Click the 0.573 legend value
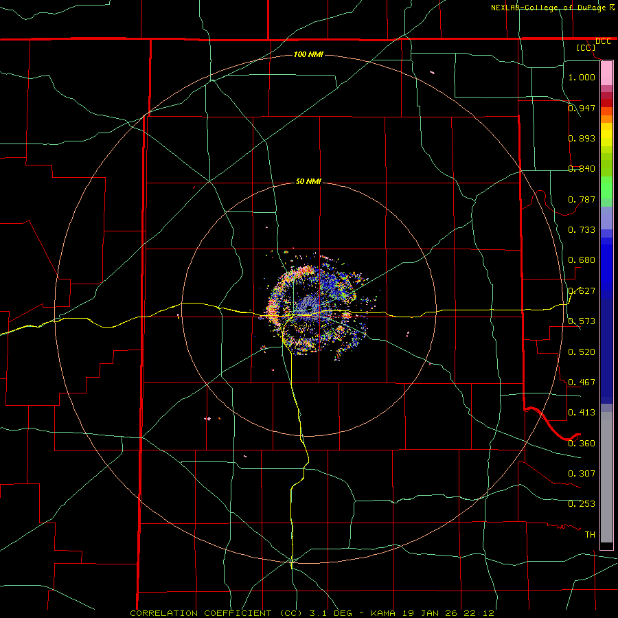The image size is (618, 618). tap(582, 321)
